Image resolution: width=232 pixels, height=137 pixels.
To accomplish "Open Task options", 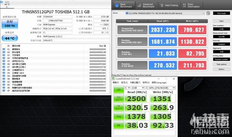I will [221, 64].
